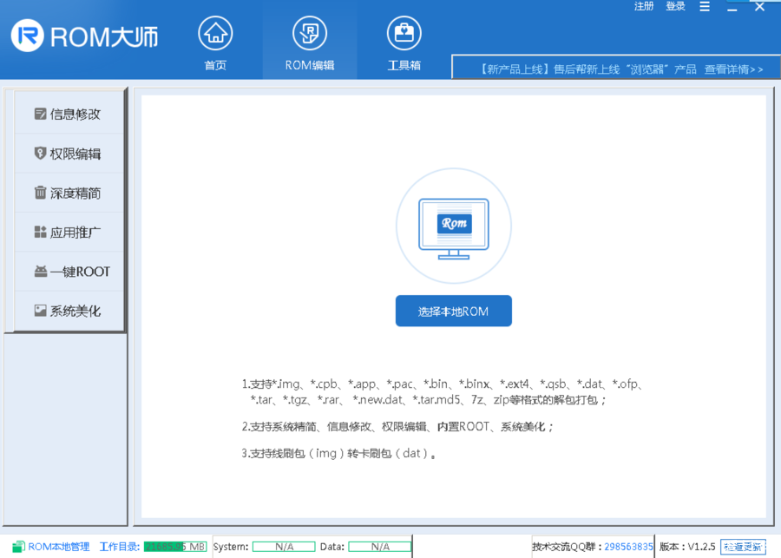781x558 pixels.
Task: Select 信息修改 in the sidebar
Action: (69, 114)
